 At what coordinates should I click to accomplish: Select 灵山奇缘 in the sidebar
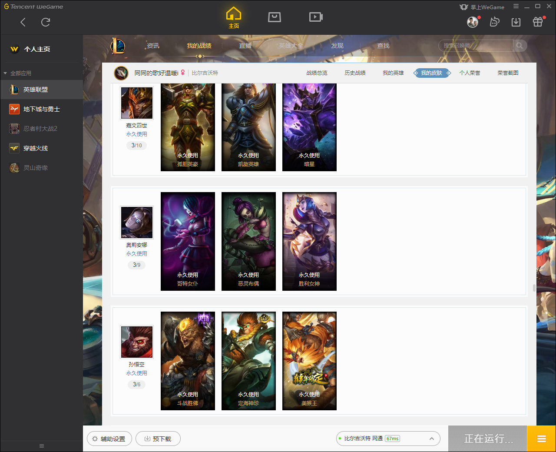point(41,168)
